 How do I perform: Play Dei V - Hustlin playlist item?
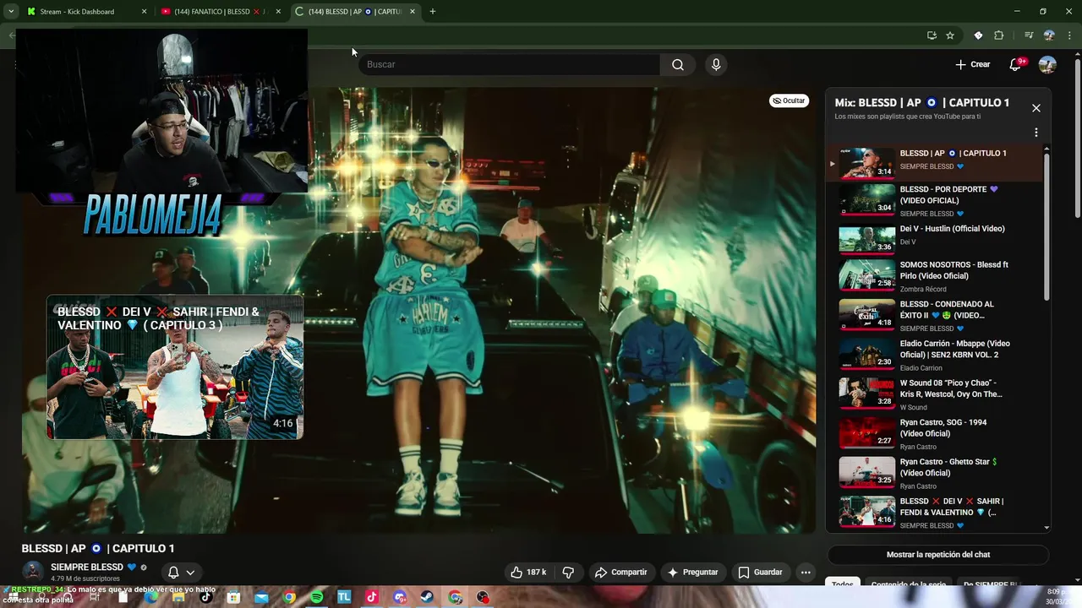click(x=934, y=240)
